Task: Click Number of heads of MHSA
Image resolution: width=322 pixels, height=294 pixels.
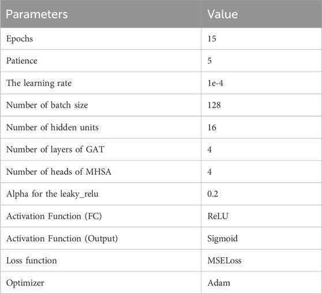Action: [x=59, y=171]
